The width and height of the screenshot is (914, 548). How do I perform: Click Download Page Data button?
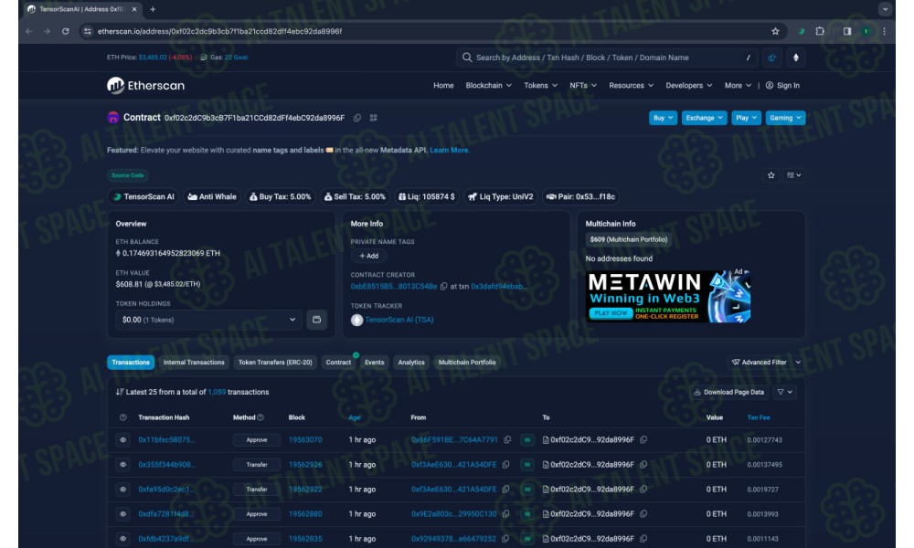(x=728, y=392)
